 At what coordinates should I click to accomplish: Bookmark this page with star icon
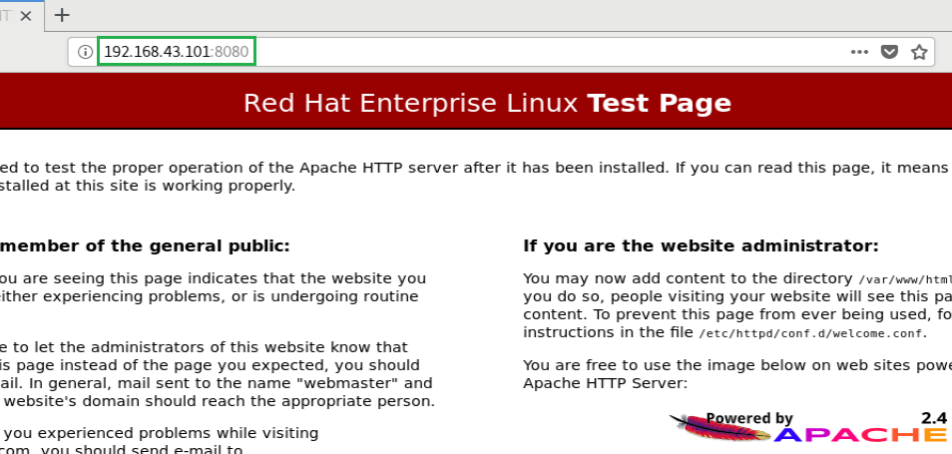coord(919,52)
